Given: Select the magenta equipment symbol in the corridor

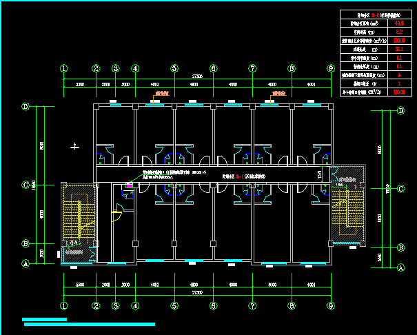Looking at the screenshot, I should [129, 184].
